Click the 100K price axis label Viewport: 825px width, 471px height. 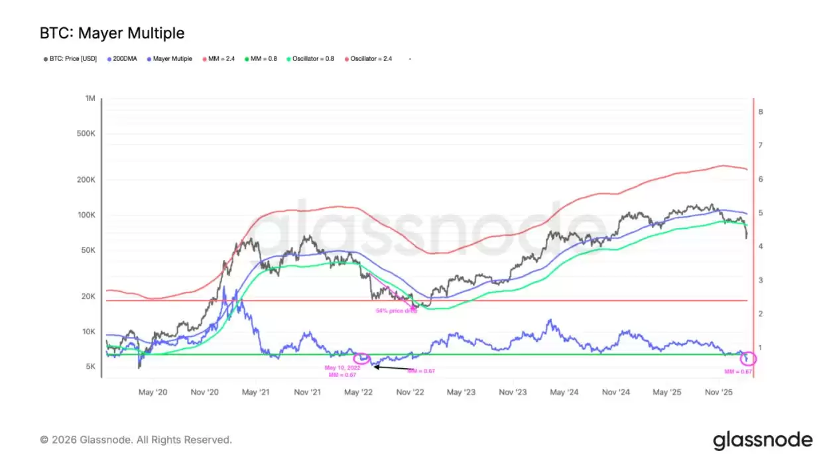click(x=87, y=216)
